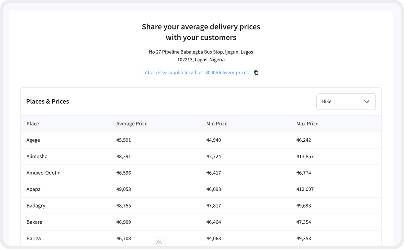
Task: Click the ₦13,857 max price for Alimosho
Action: tap(305, 156)
